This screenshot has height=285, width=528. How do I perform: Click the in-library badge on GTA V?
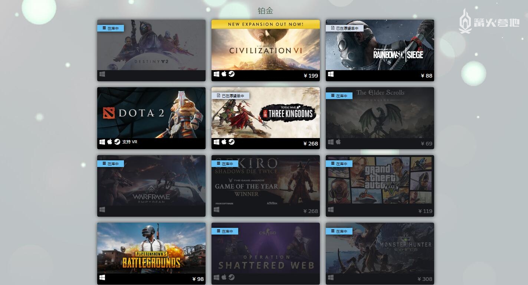tap(339, 164)
